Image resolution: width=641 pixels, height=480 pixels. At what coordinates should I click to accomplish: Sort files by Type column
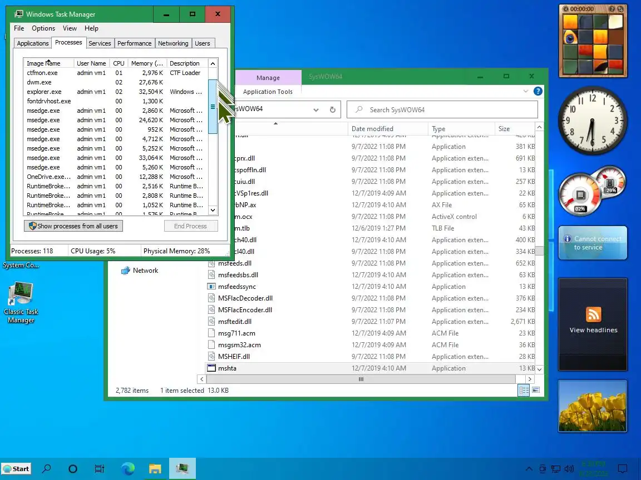461,128
